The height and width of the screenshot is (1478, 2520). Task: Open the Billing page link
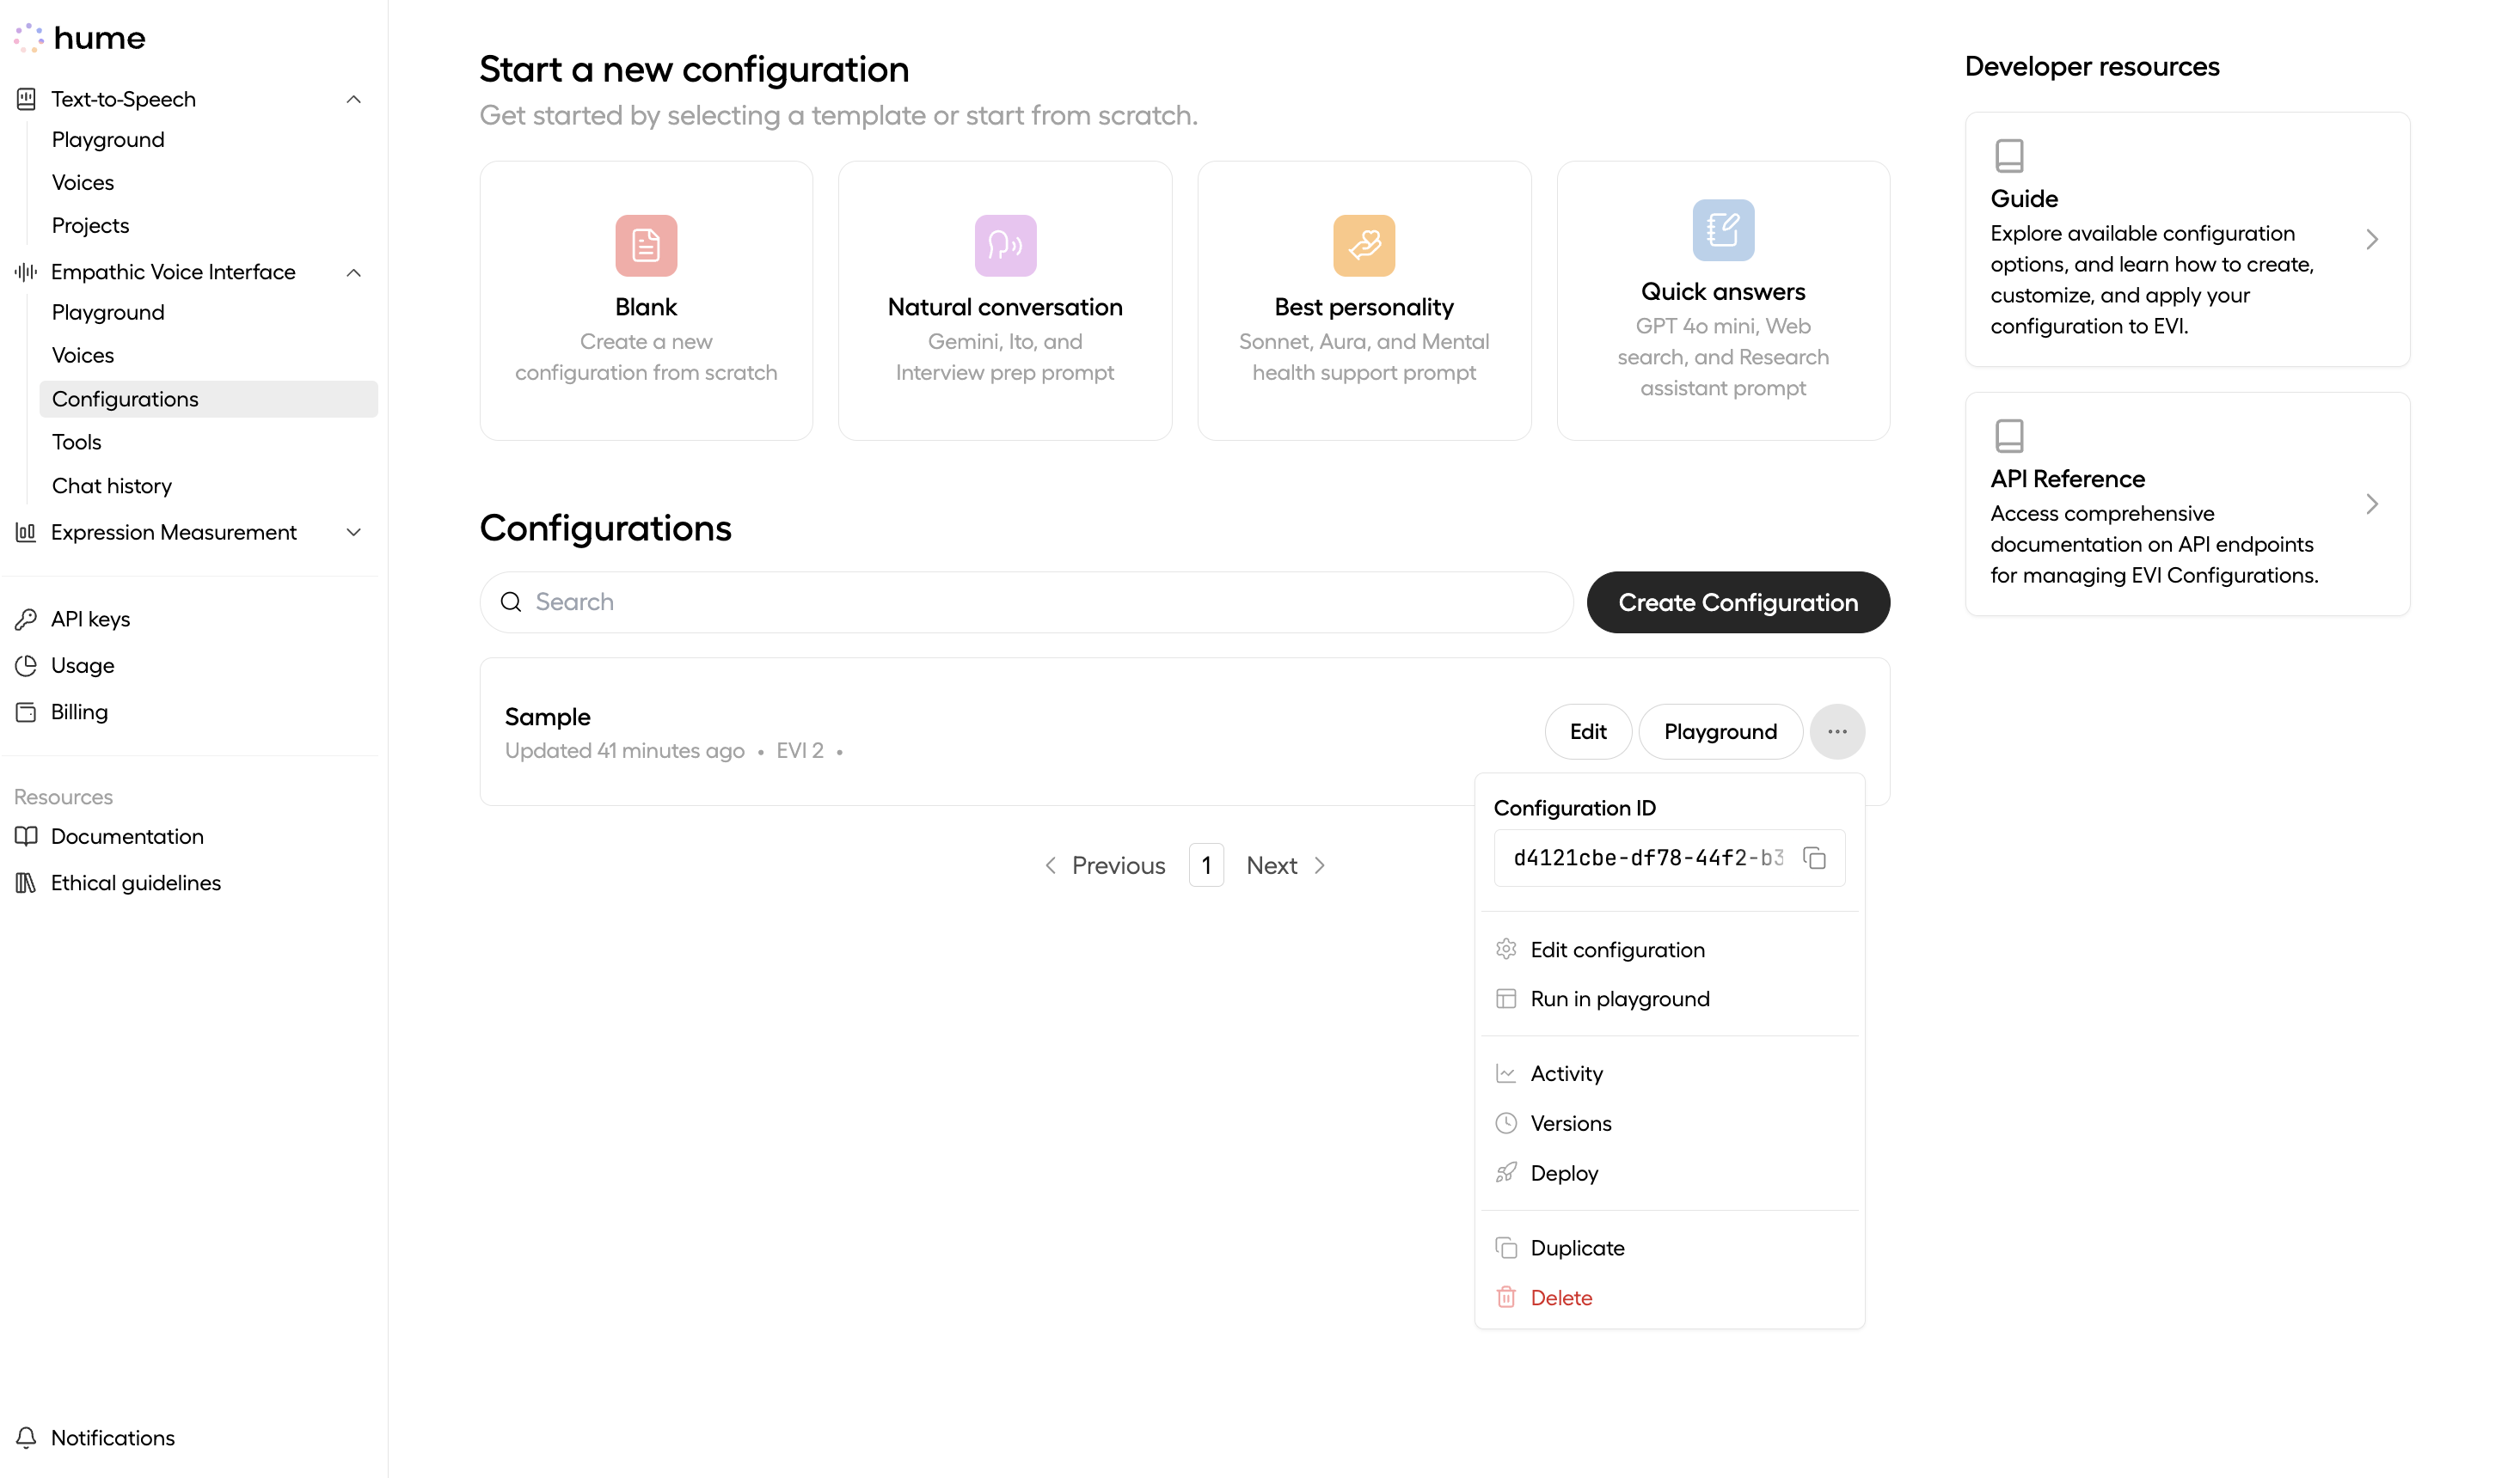click(x=80, y=712)
